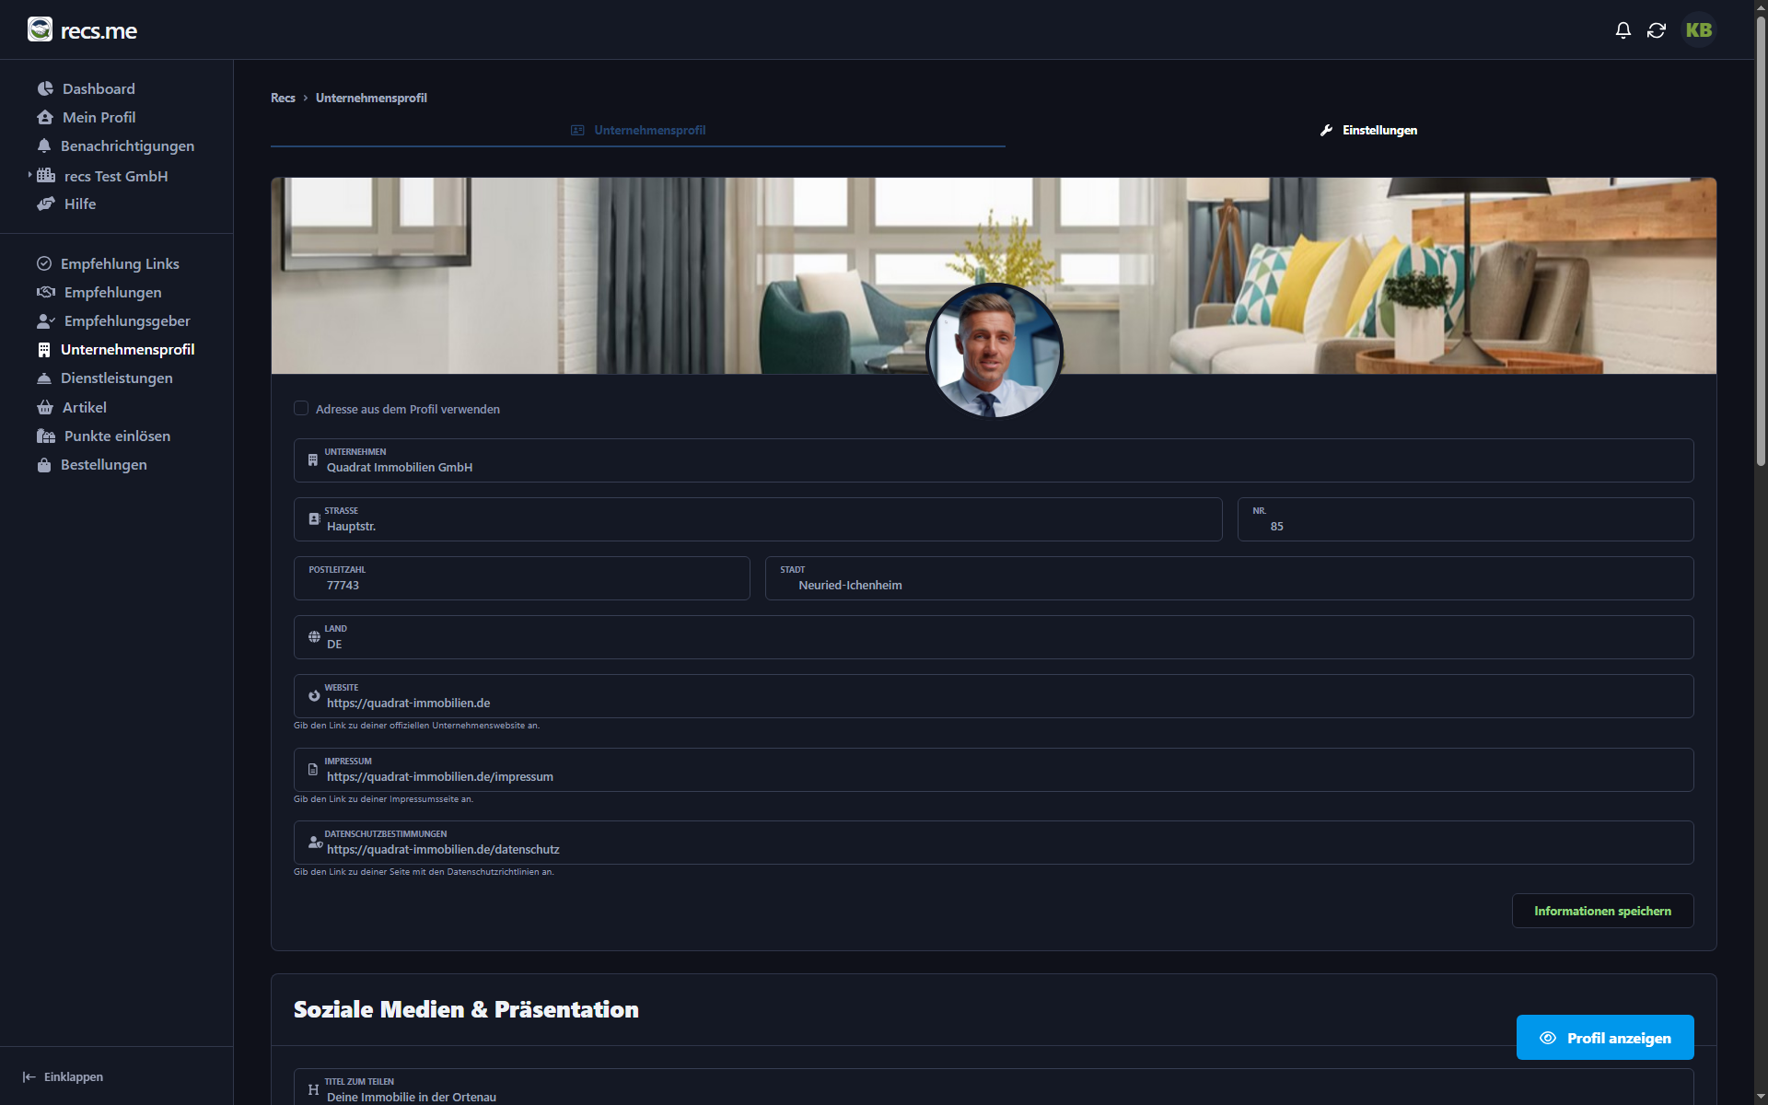
Task: Click the refresh sync icon
Action: (1656, 30)
